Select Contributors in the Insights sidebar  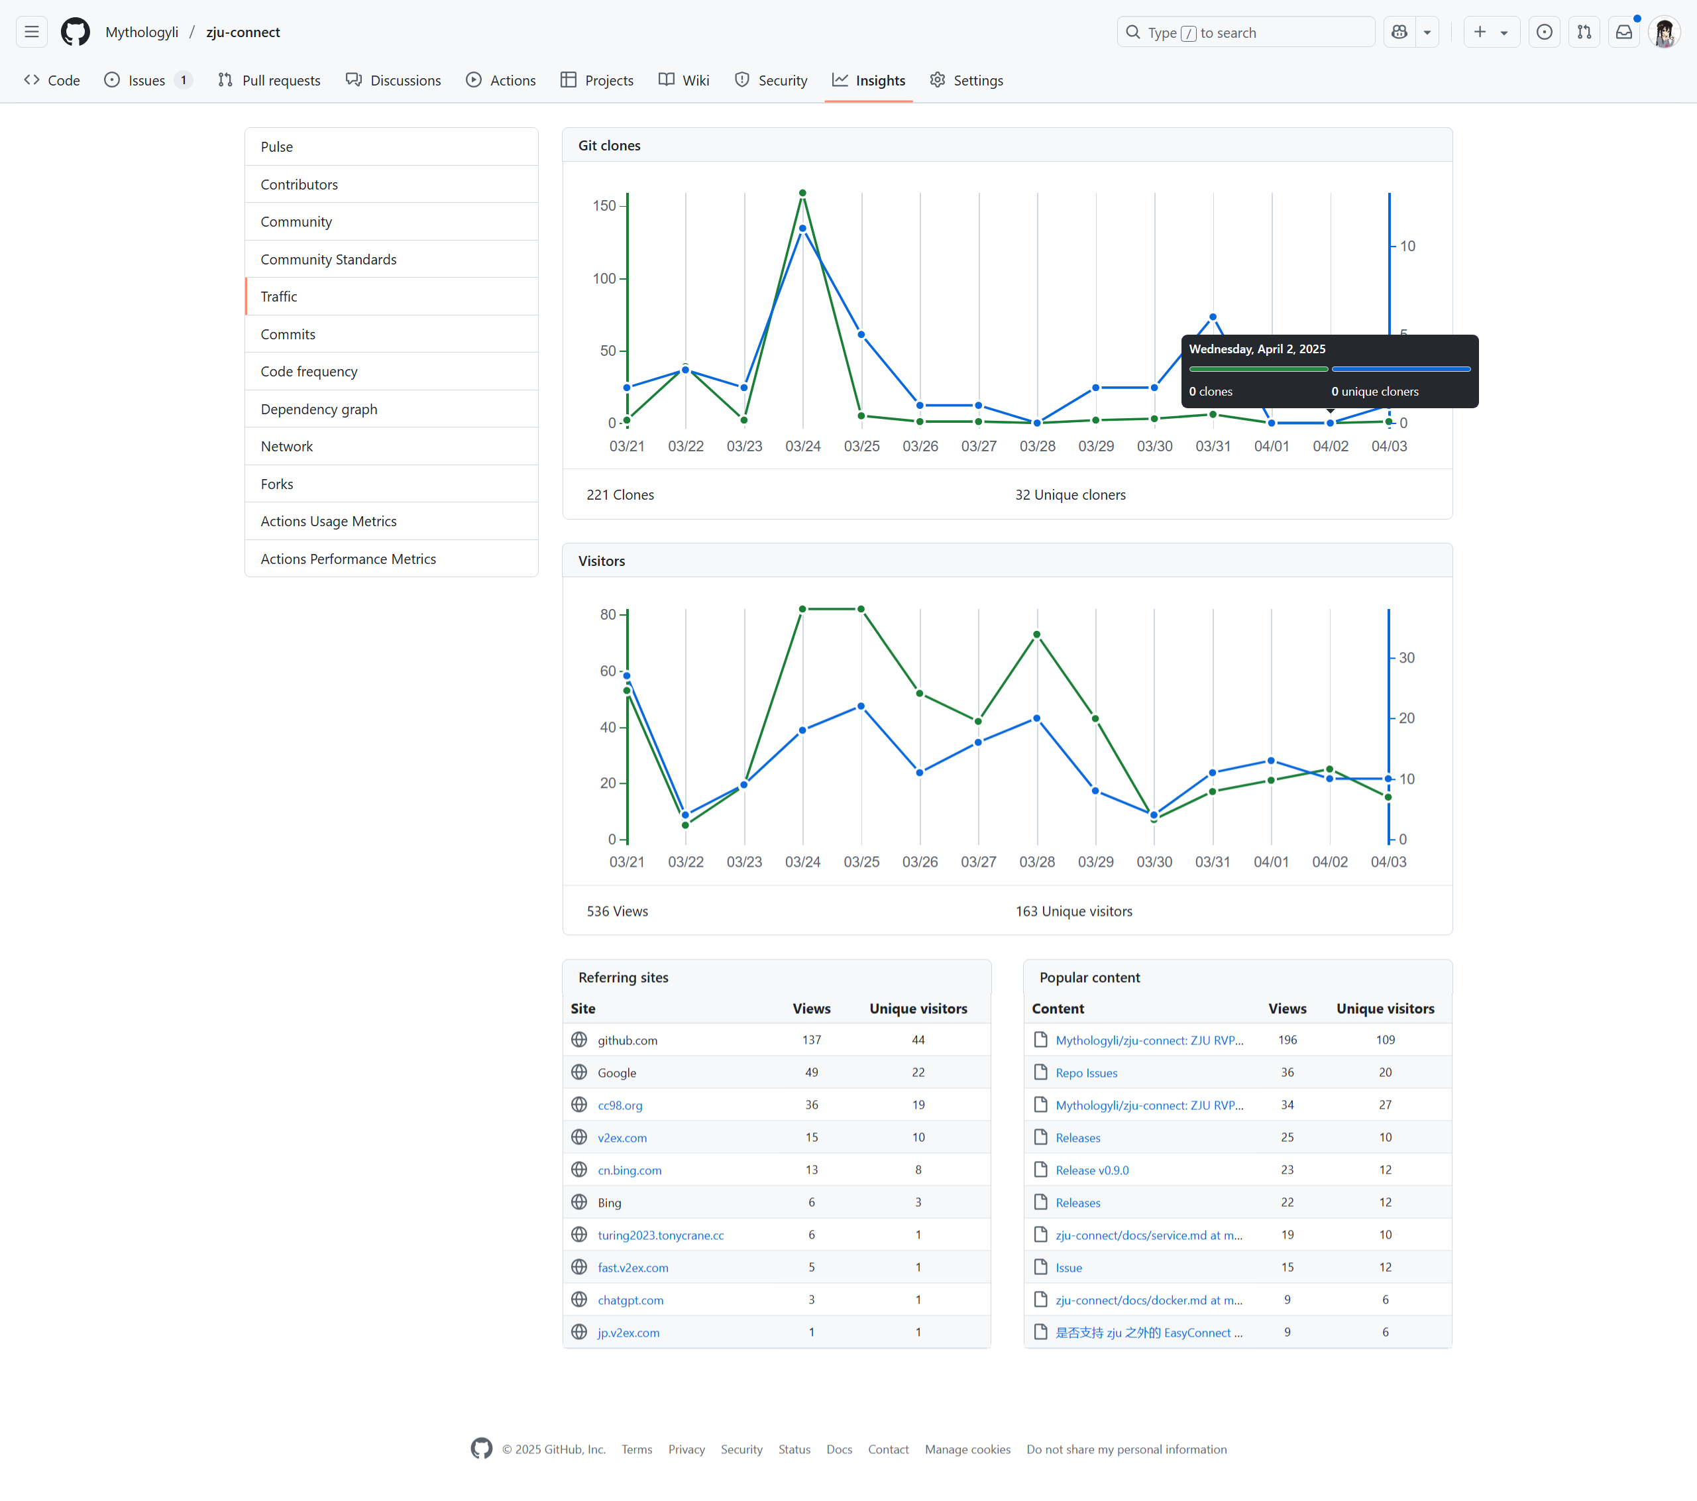pos(299,184)
